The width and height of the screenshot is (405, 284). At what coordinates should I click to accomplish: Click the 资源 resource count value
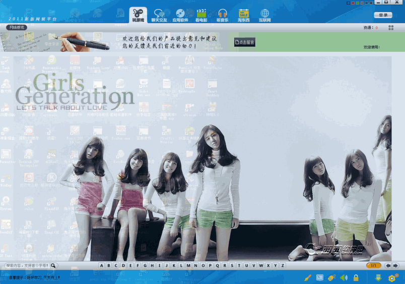click(377, 28)
